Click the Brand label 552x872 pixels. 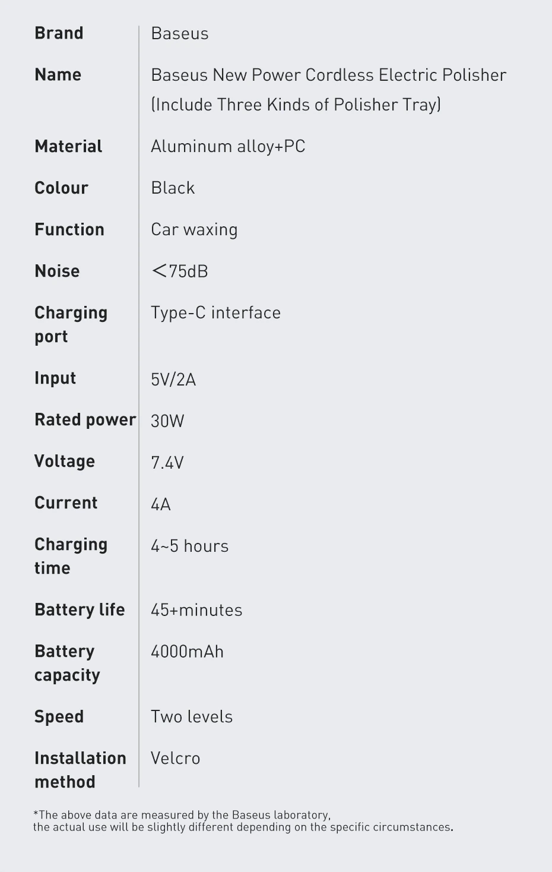[59, 33]
